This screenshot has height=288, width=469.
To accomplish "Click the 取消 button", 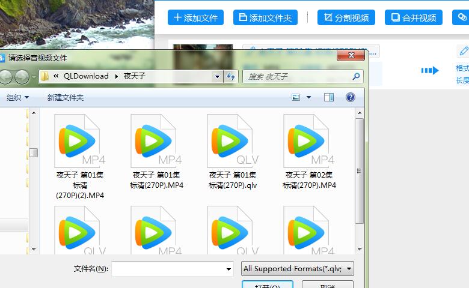I will pos(328,284).
